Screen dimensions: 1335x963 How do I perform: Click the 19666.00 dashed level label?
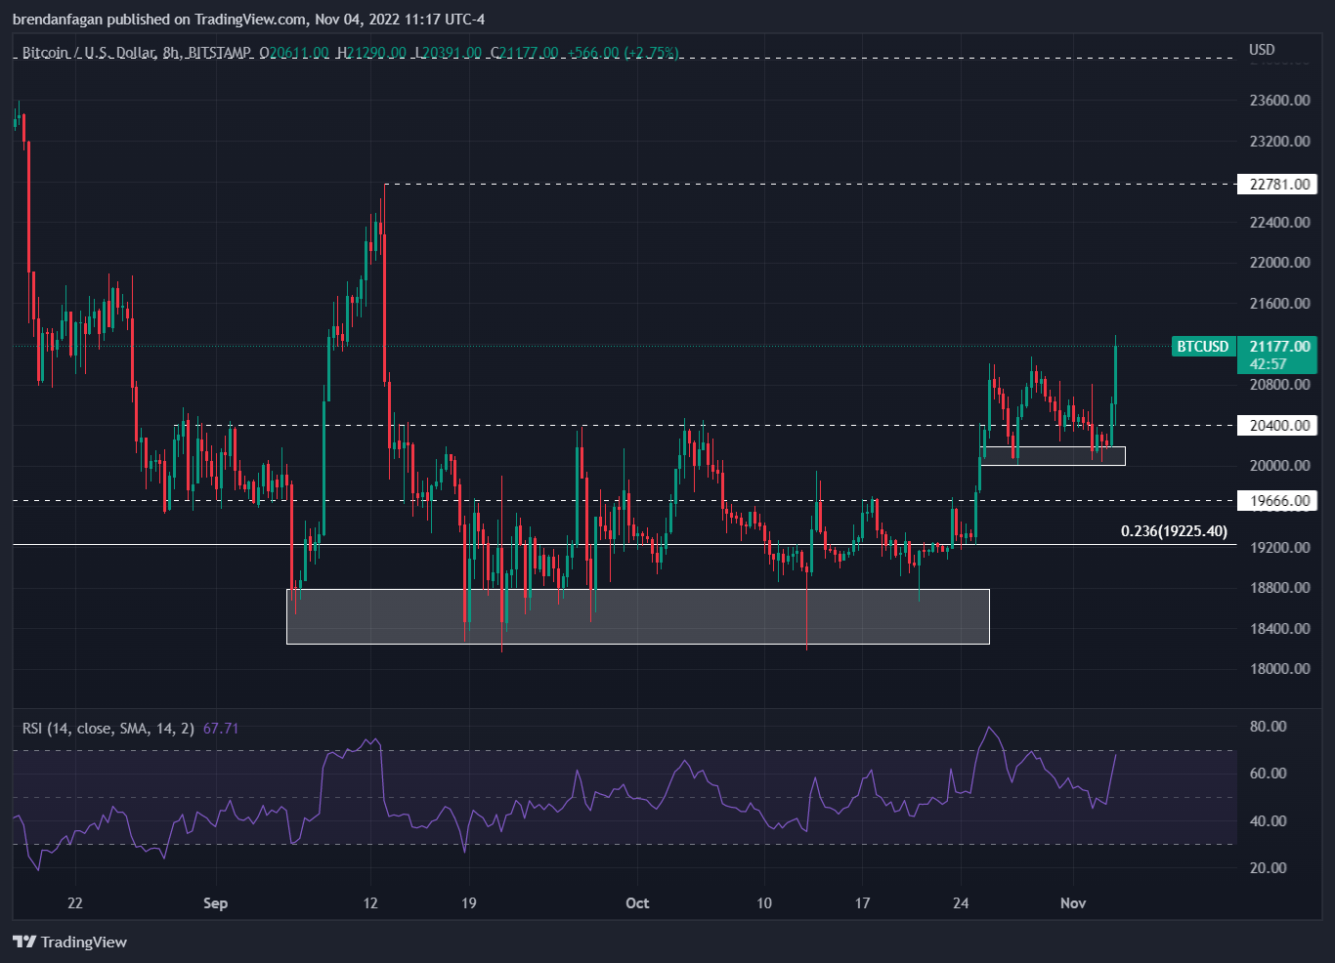tap(1276, 501)
